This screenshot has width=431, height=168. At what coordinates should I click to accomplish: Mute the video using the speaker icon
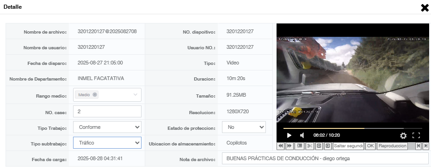(x=302, y=135)
